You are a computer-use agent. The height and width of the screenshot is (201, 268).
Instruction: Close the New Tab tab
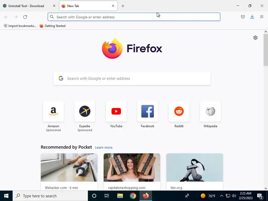(113, 6)
